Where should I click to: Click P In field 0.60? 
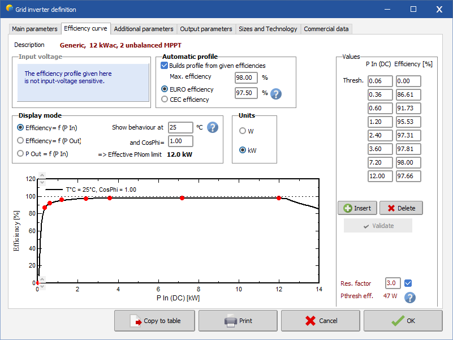pos(380,108)
